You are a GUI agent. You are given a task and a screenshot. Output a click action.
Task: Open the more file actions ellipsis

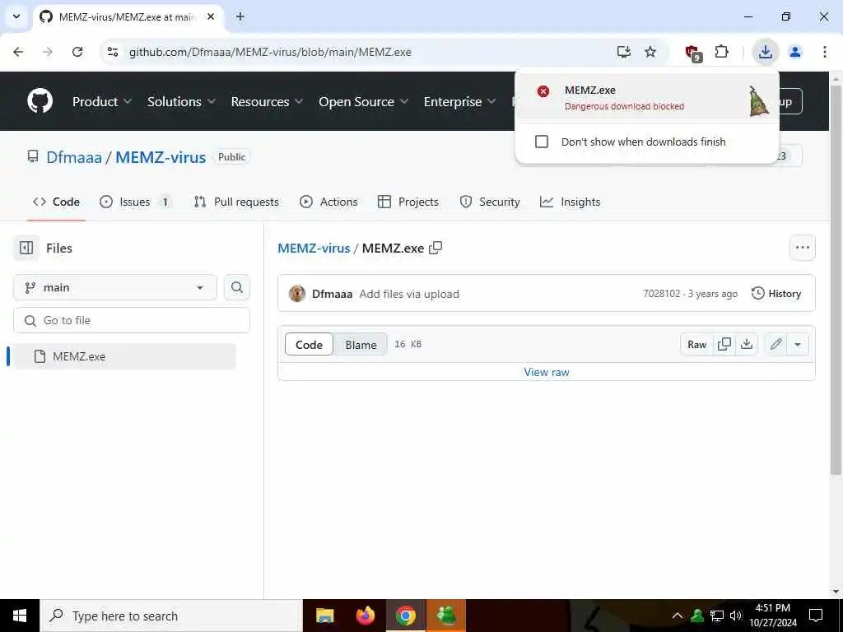[x=802, y=248]
